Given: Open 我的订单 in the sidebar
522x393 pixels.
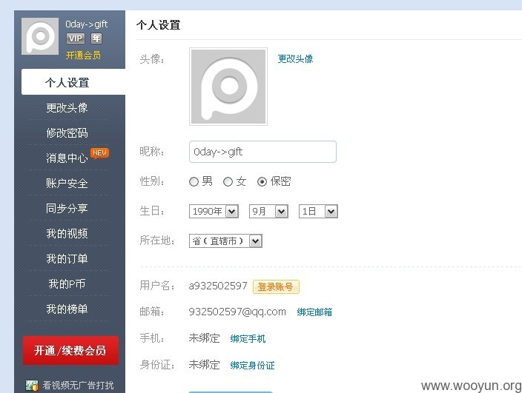Looking at the screenshot, I should click(67, 259).
